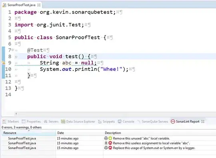This screenshot has width=216, height=158.
Task: Show the Data Source Explorer tab
Action: tap(78, 122)
